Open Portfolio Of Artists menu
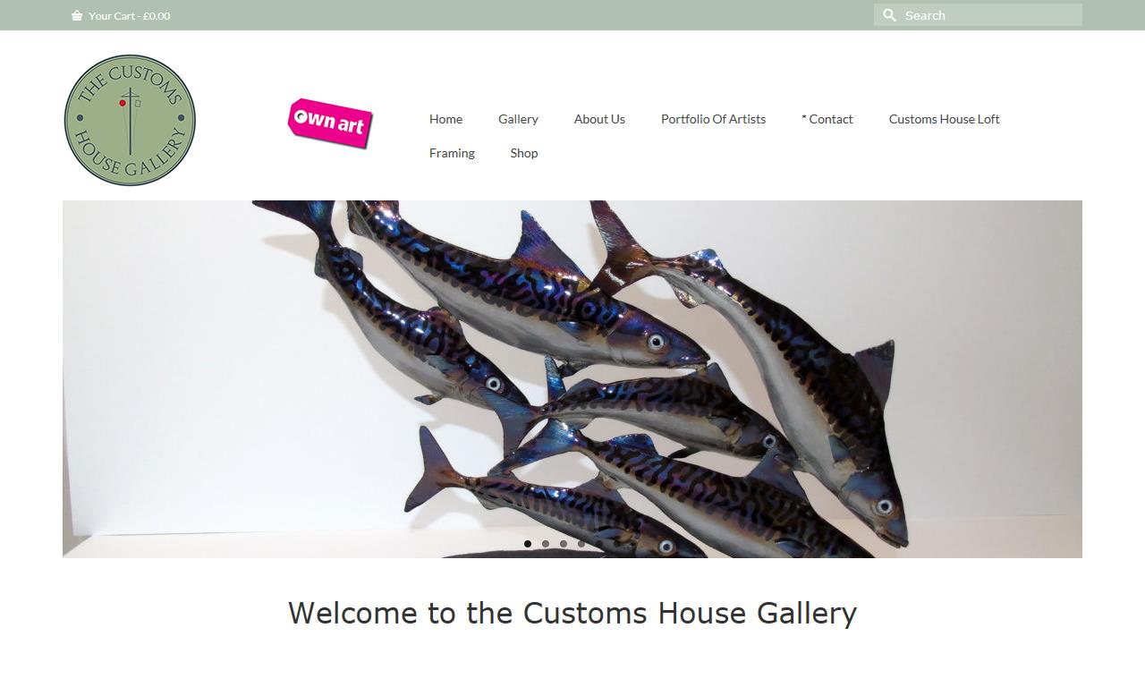The width and height of the screenshot is (1145, 687). point(713,119)
